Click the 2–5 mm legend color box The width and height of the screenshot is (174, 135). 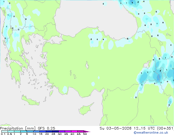pos(24,131)
